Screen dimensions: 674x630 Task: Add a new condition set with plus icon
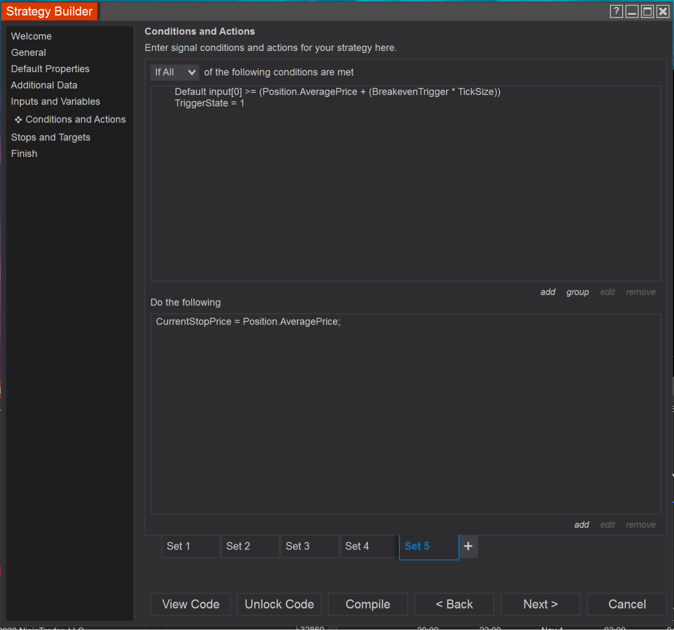point(468,547)
